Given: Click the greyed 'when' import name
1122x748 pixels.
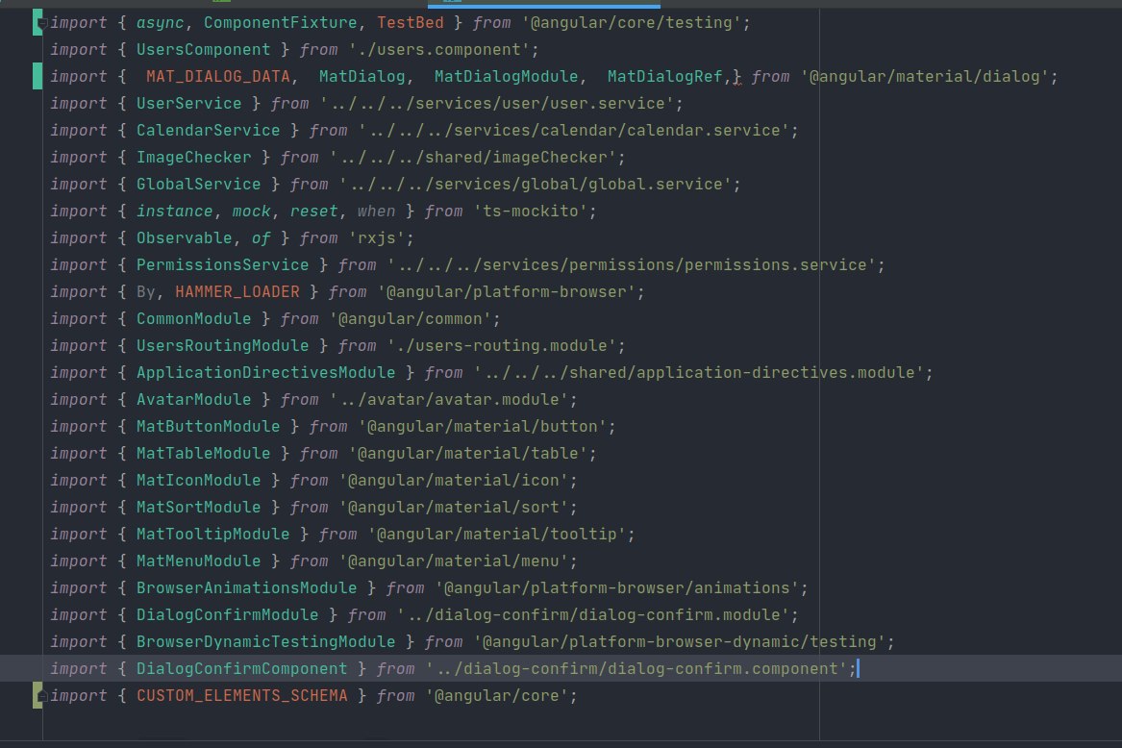Looking at the screenshot, I should [376, 212].
